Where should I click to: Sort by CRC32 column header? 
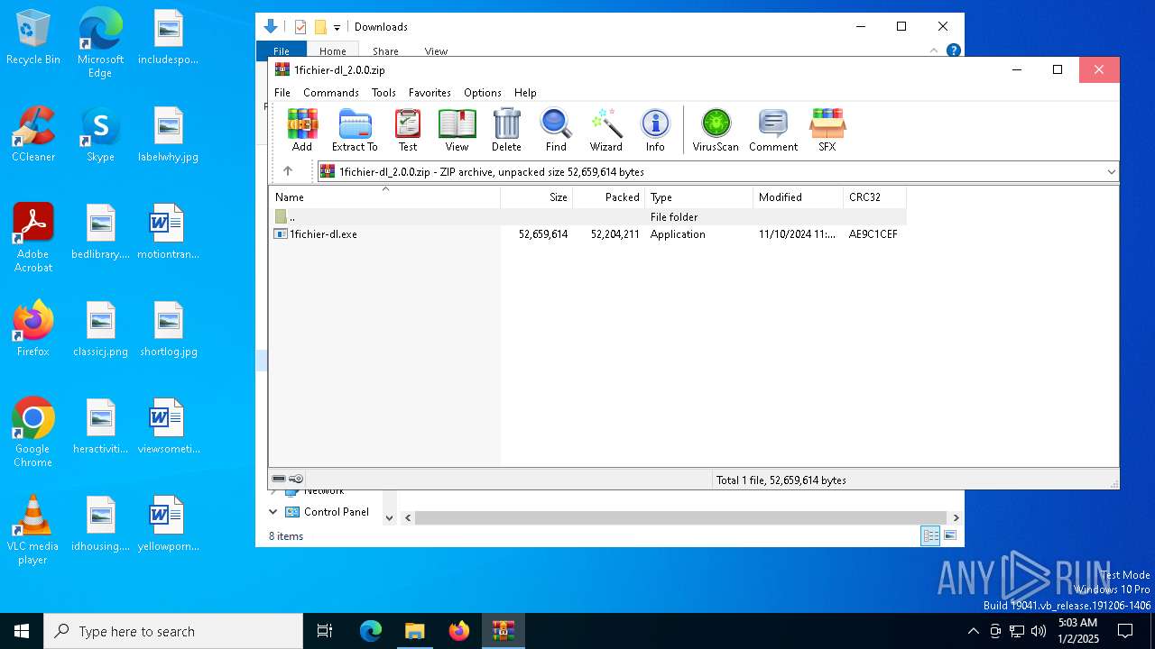(x=874, y=197)
